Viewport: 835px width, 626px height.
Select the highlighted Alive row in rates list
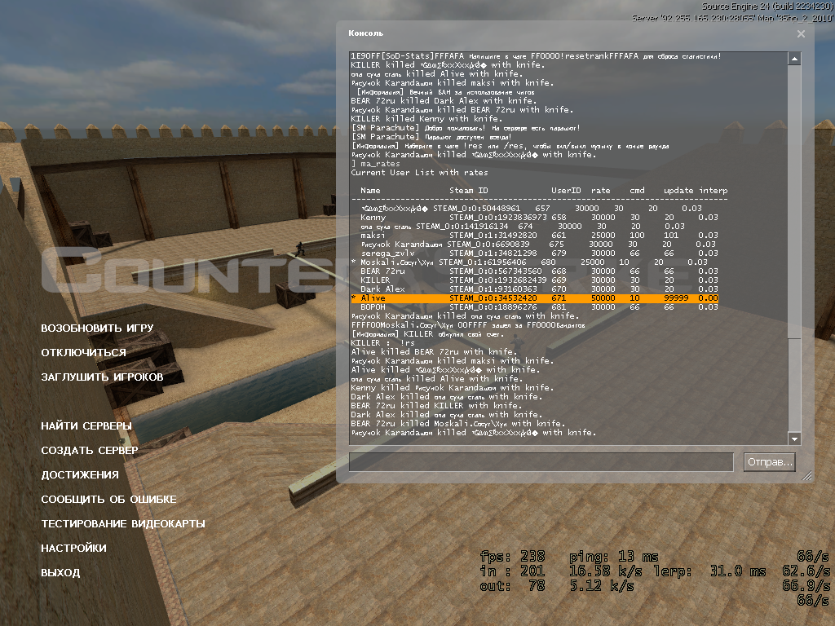(x=535, y=298)
